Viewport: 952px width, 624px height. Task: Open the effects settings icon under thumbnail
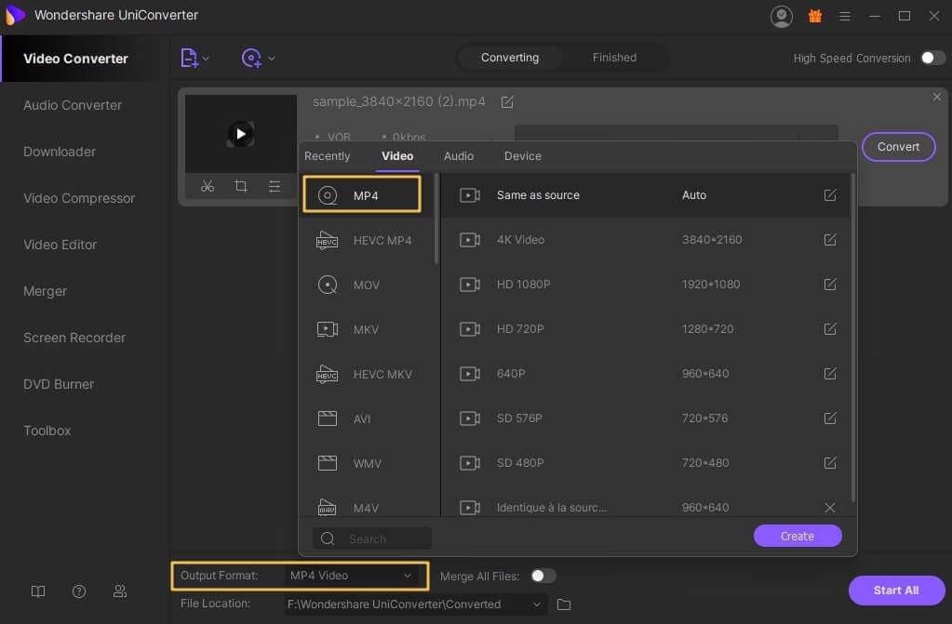[x=275, y=186]
